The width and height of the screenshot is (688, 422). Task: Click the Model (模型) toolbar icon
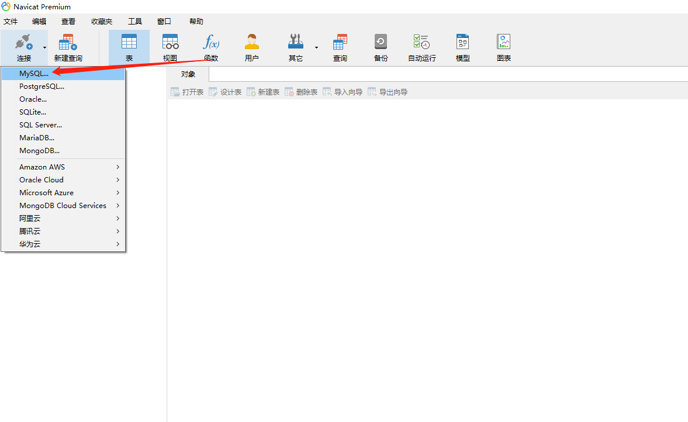(x=462, y=48)
